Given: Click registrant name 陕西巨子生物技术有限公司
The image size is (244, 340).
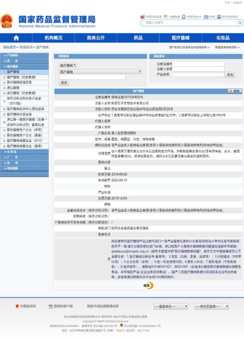Looking at the screenshot, I should [130, 103].
